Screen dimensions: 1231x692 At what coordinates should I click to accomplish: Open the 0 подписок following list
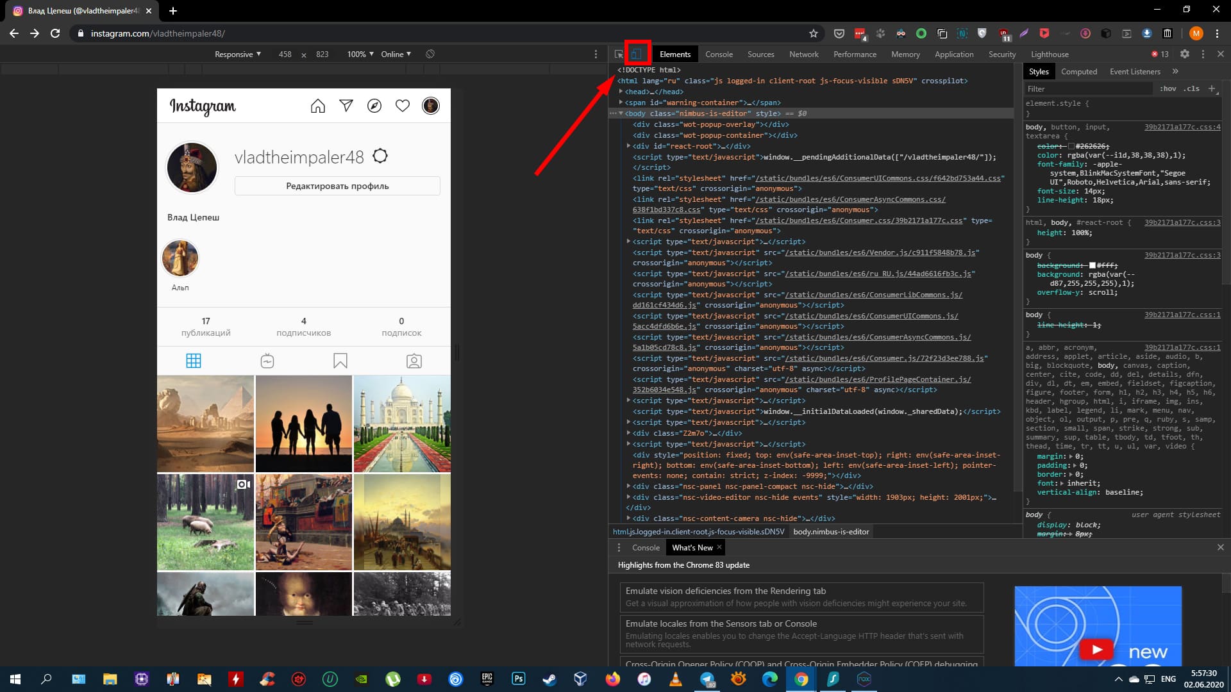pos(401,327)
